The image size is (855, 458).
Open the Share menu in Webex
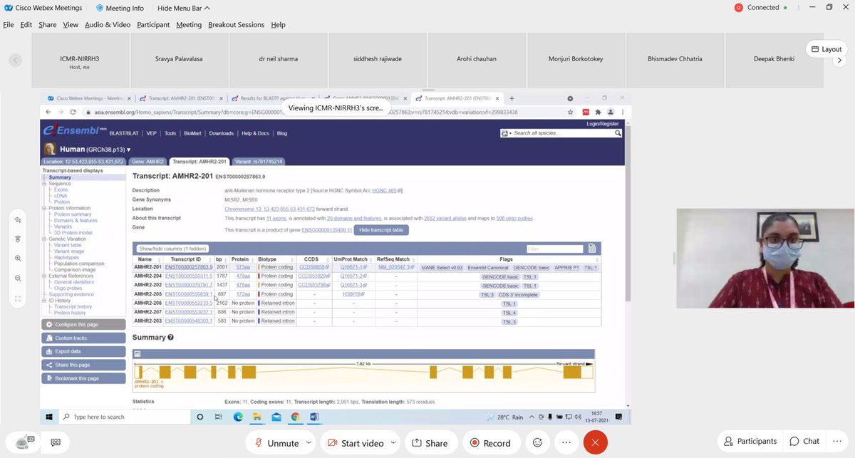click(x=48, y=24)
